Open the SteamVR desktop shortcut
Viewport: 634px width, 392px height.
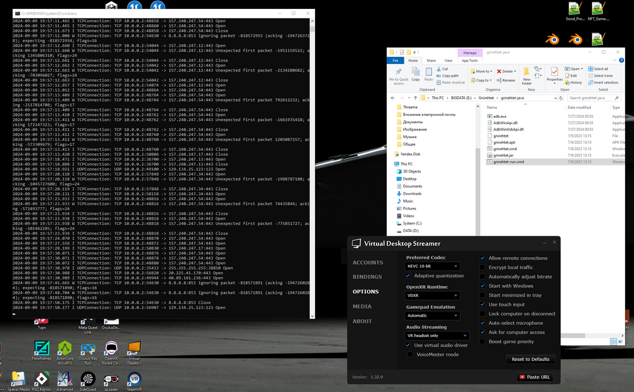click(134, 379)
